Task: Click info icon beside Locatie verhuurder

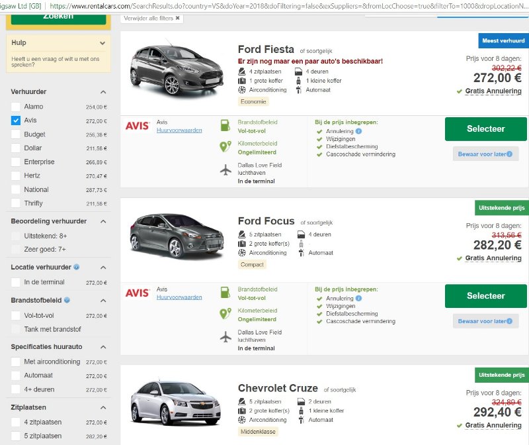Action: pyautogui.click(x=77, y=268)
